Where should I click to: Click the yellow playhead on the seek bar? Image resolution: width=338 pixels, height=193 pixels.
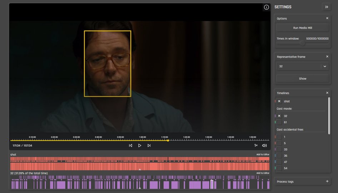[x=168, y=140]
